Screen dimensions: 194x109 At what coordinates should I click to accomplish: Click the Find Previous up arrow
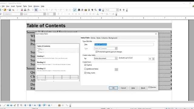124,10
